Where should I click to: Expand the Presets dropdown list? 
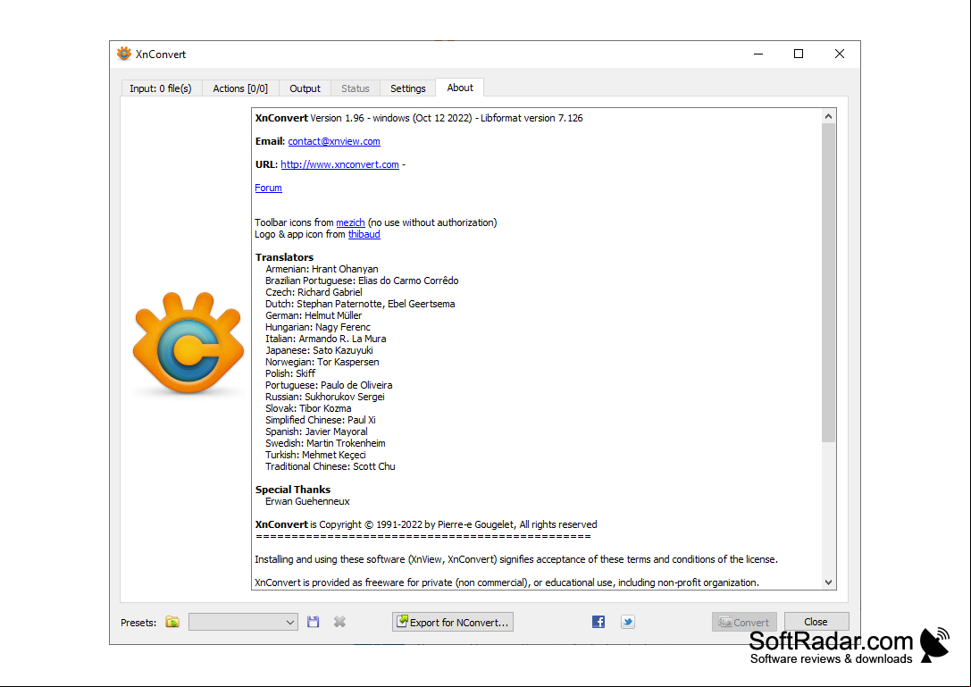pyautogui.click(x=243, y=622)
